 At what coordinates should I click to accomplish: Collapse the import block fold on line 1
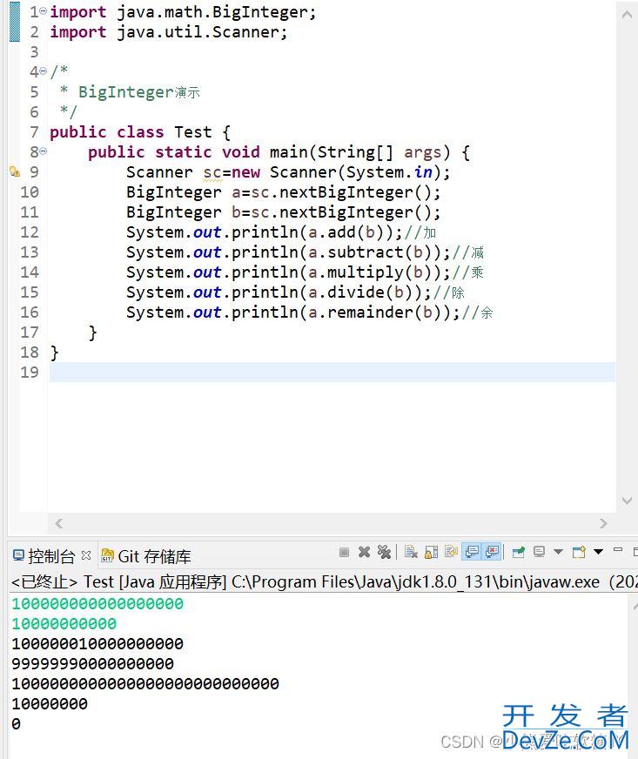(x=43, y=10)
